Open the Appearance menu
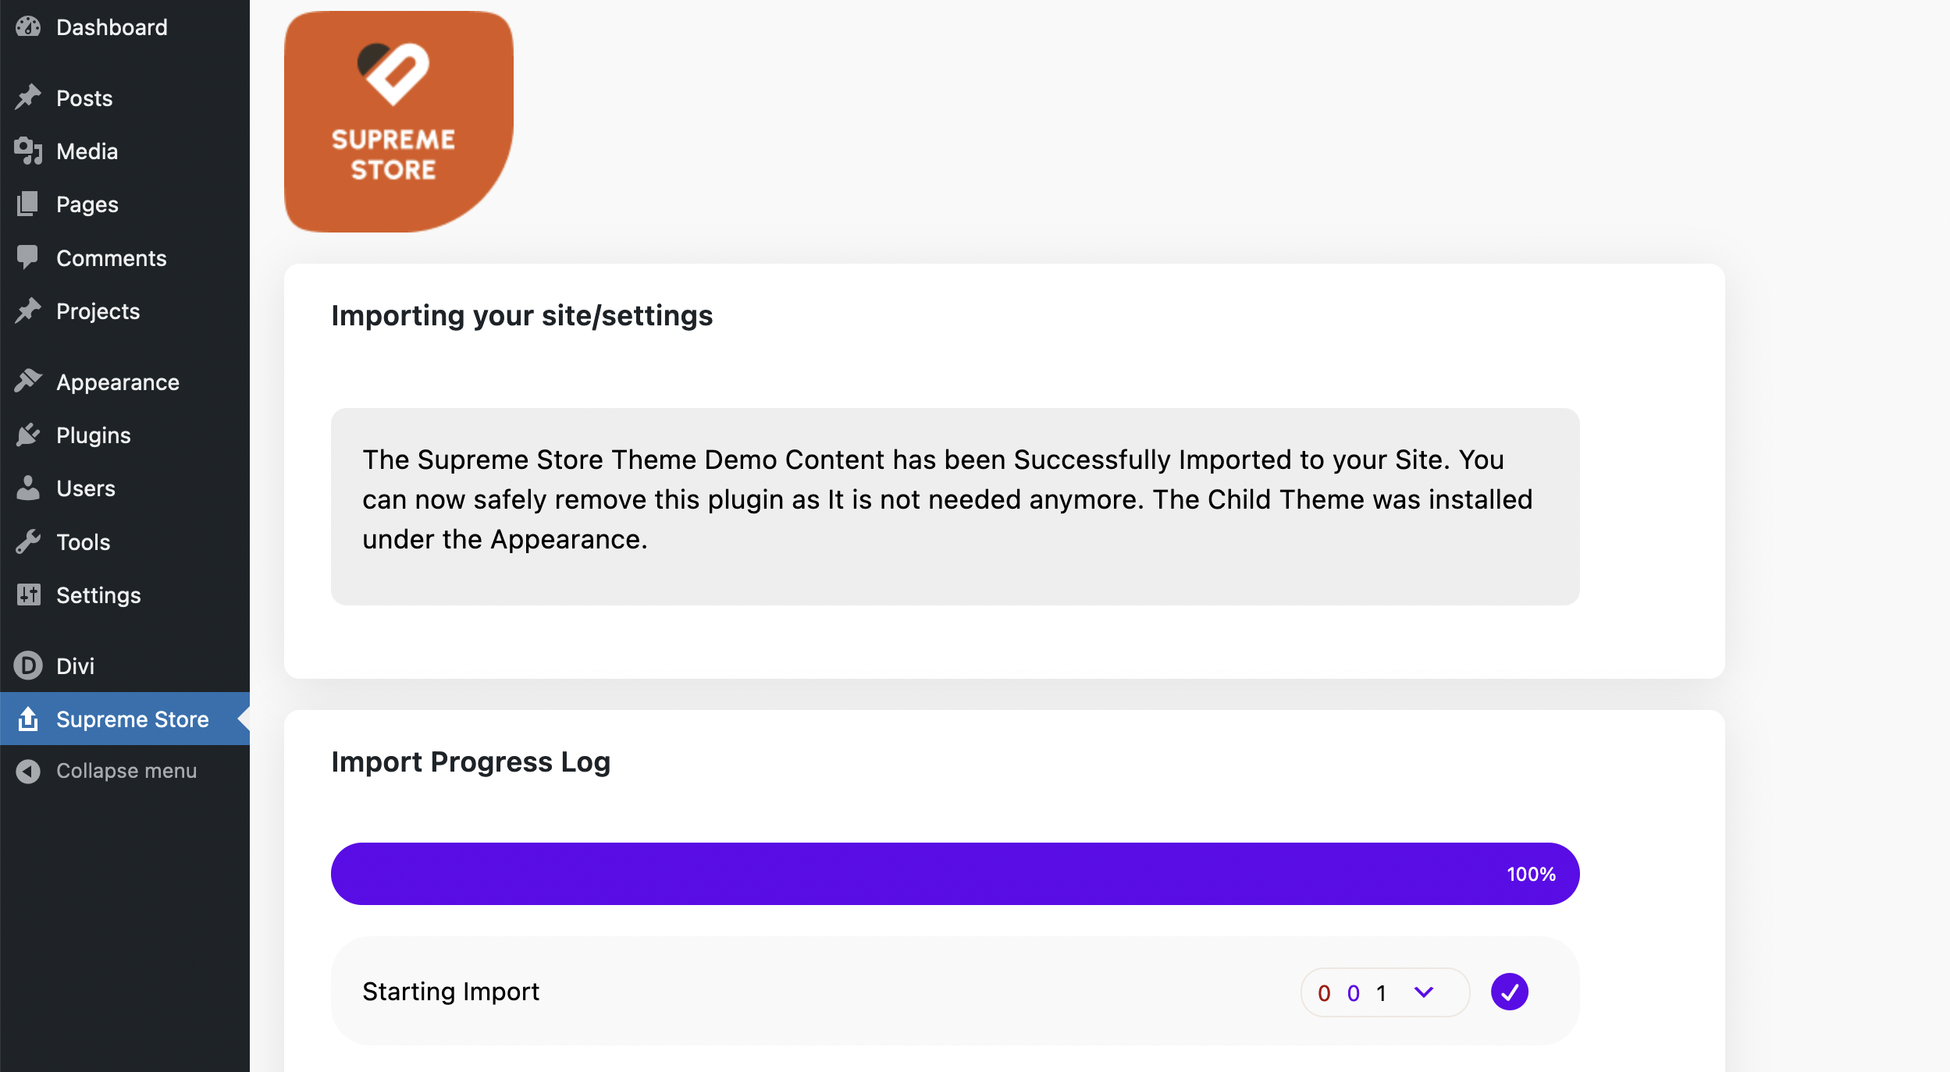 (117, 382)
